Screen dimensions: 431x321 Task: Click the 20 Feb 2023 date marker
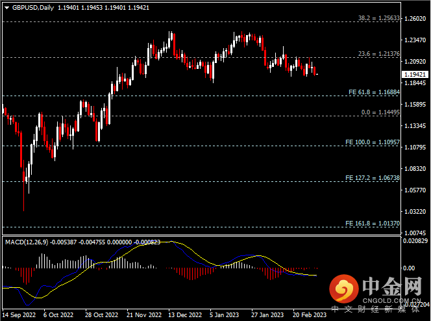coord(308,315)
